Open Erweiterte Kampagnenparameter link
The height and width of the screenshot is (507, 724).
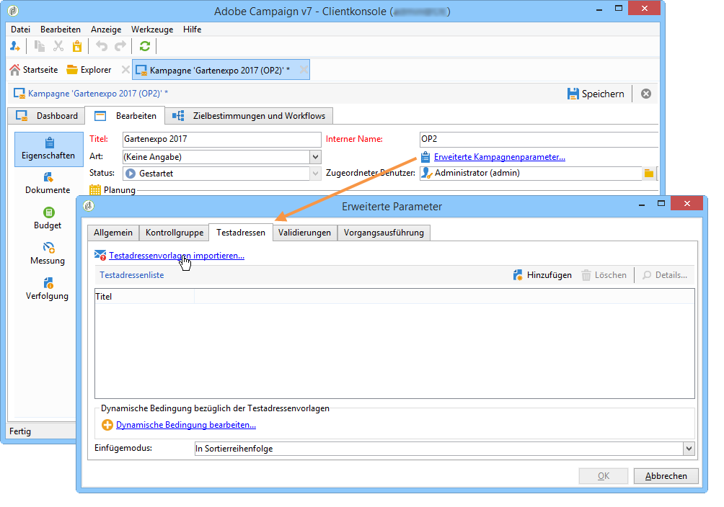coord(499,157)
